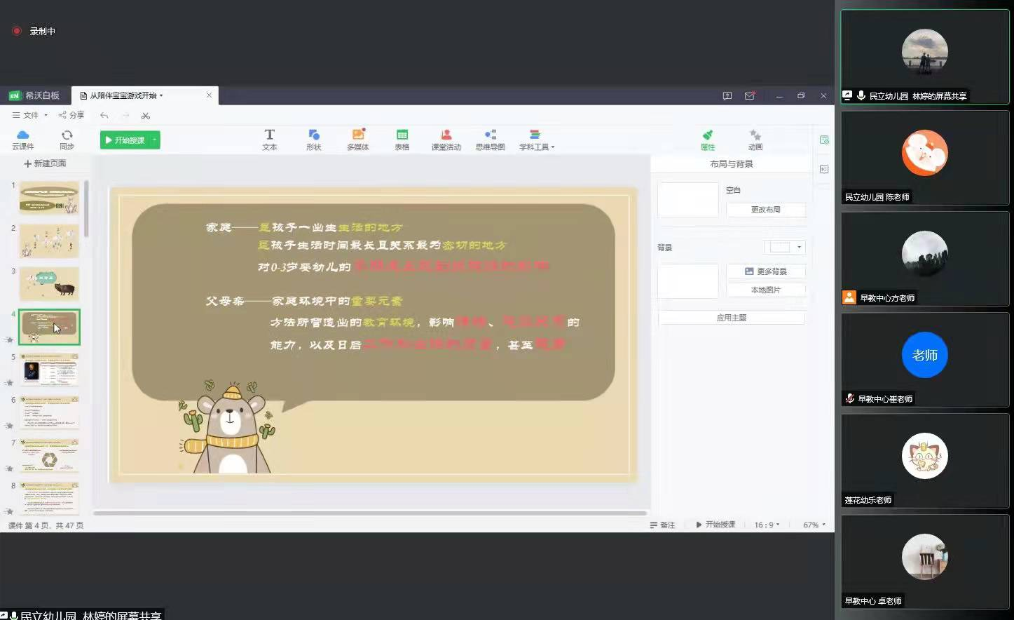Select the 形状 shape tool

pyautogui.click(x=313, y=140)
